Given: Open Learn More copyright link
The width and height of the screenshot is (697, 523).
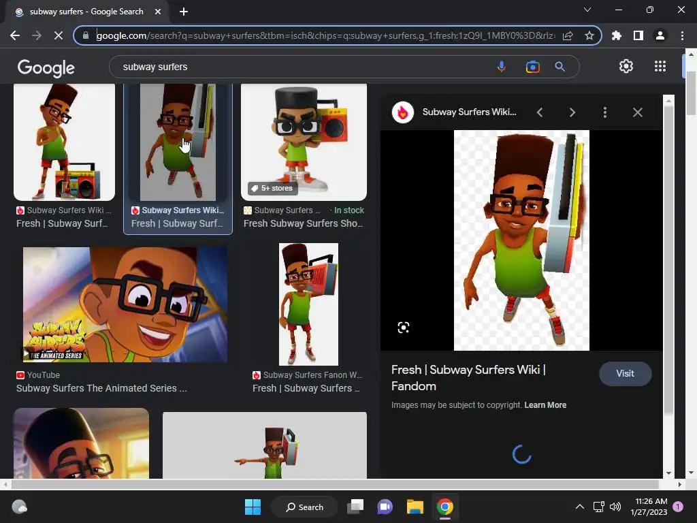Looking at the screenshot, I should point(545,405).
